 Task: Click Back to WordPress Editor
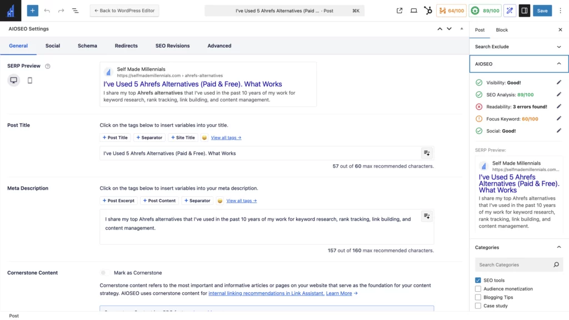click(x=124, y=10)
